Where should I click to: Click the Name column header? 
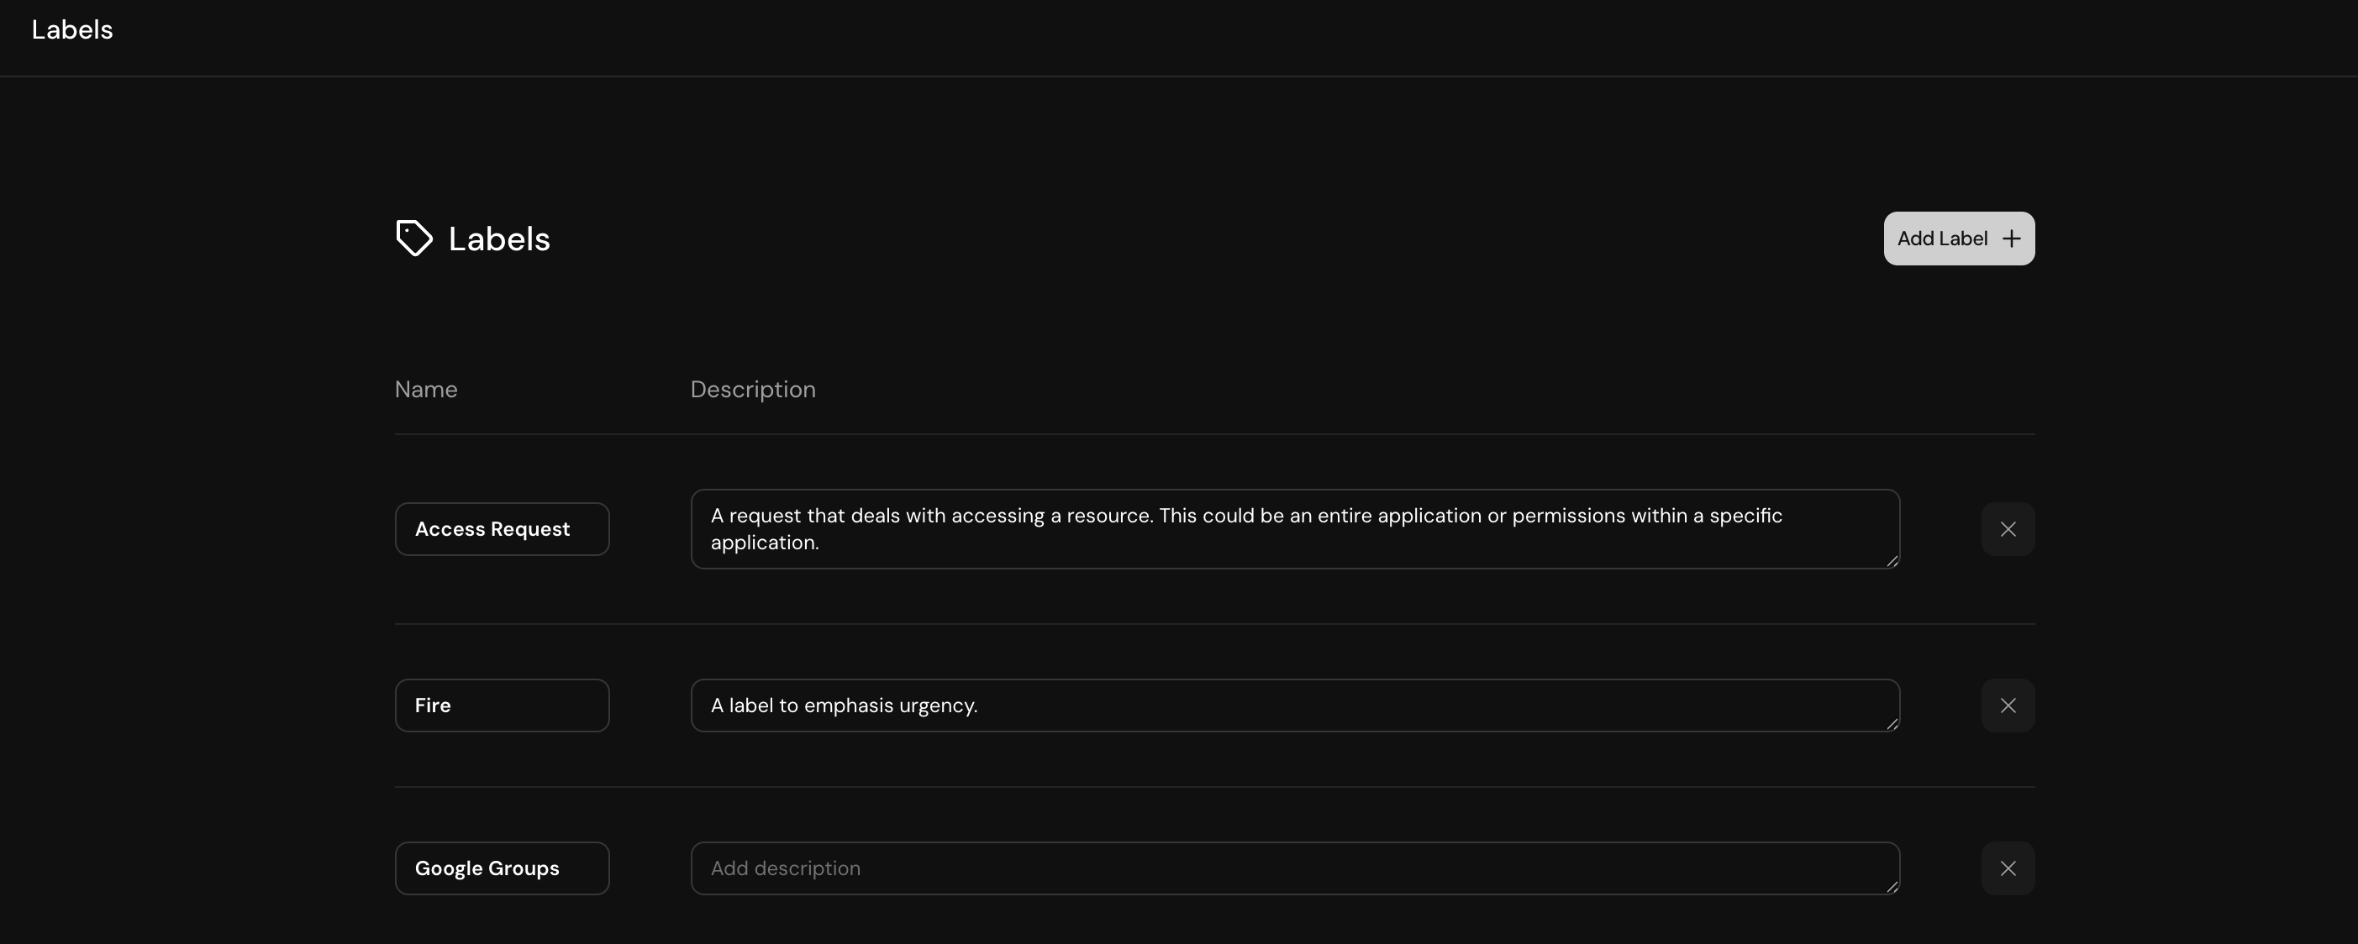[426, 389]
